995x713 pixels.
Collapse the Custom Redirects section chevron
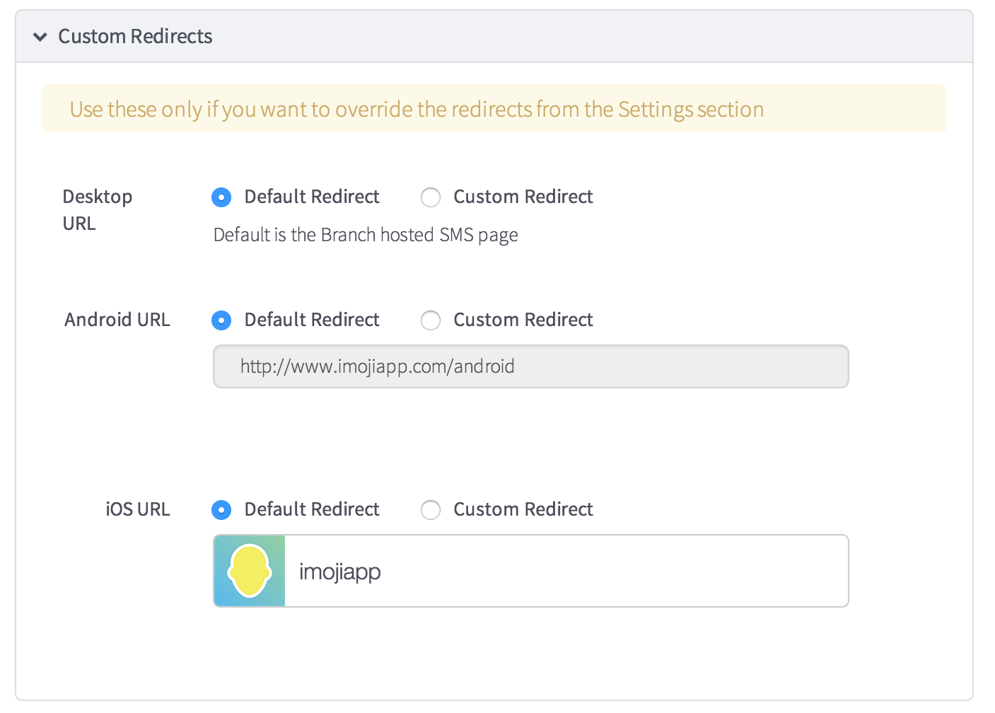(40, 37)
